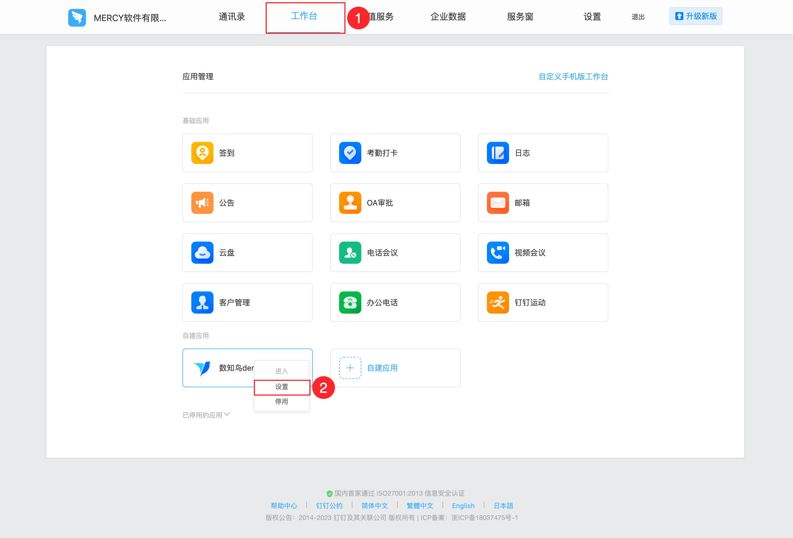Select the 日志 log app icon

pos(497,153)
